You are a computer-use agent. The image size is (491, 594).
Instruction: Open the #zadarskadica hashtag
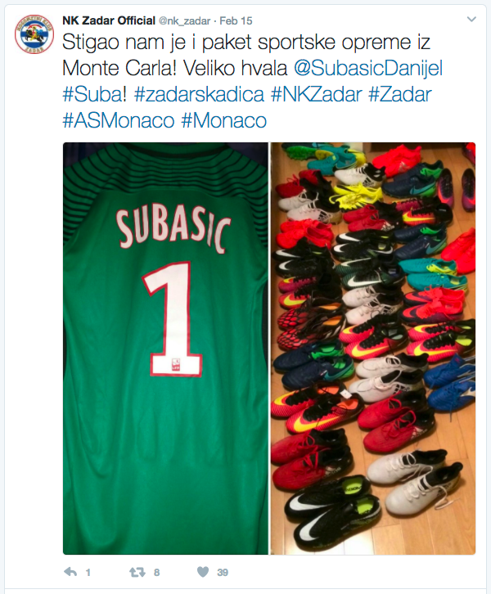click(x=199, y=95)
